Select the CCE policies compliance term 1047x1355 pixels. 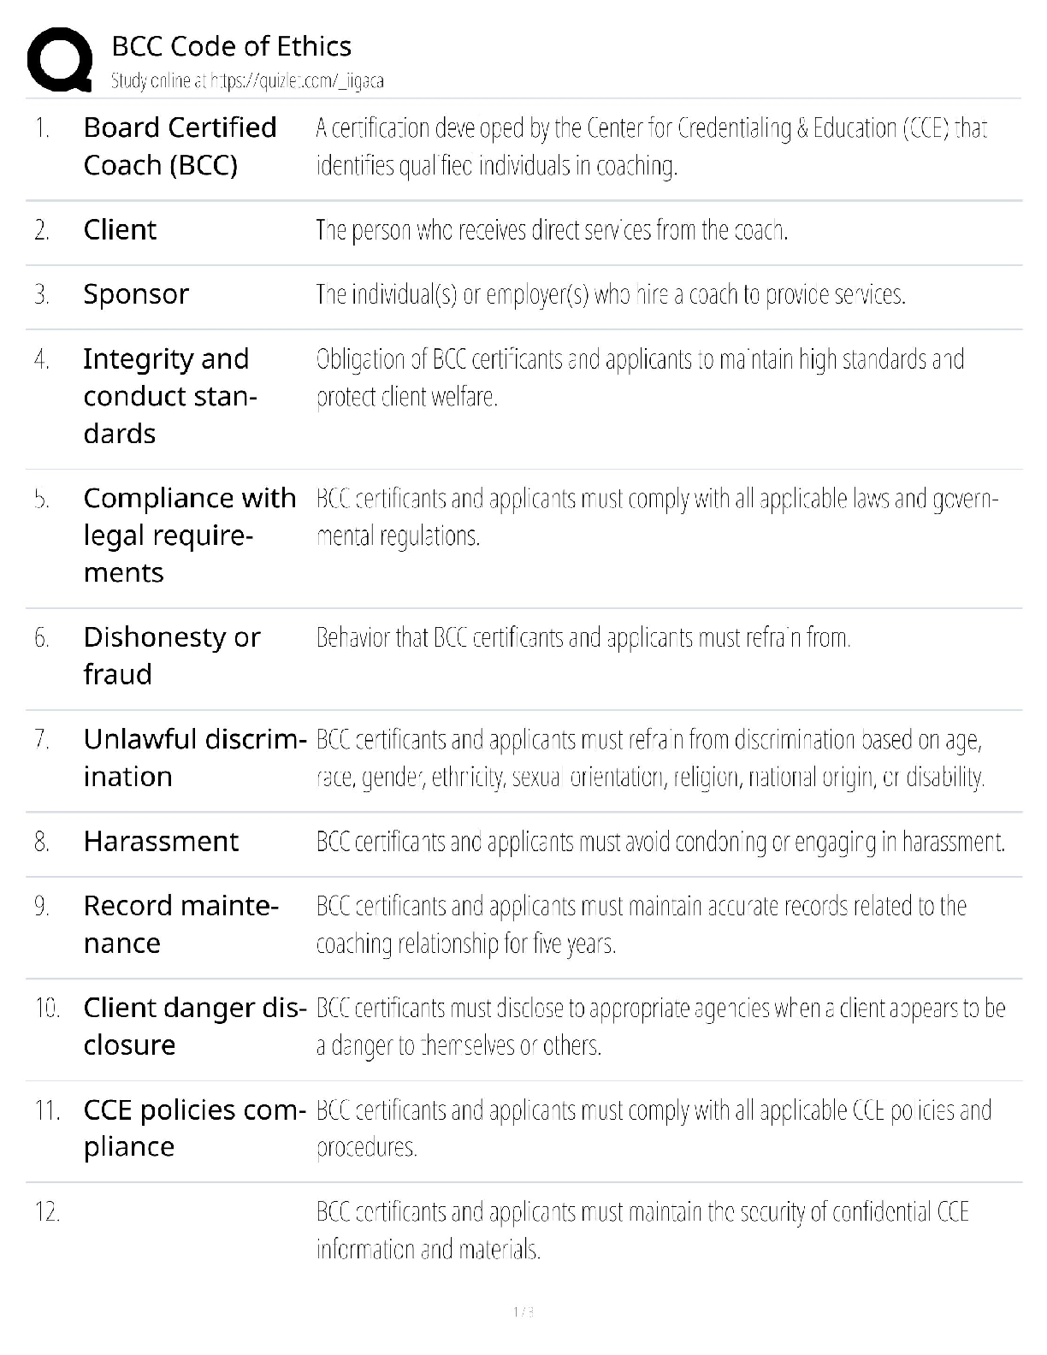(x=194, y=1128)
